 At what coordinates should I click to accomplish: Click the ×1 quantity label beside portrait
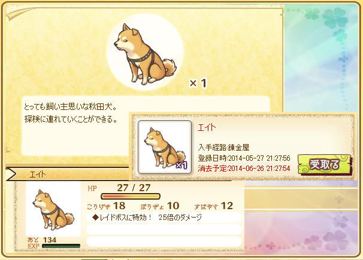(198, 83)
